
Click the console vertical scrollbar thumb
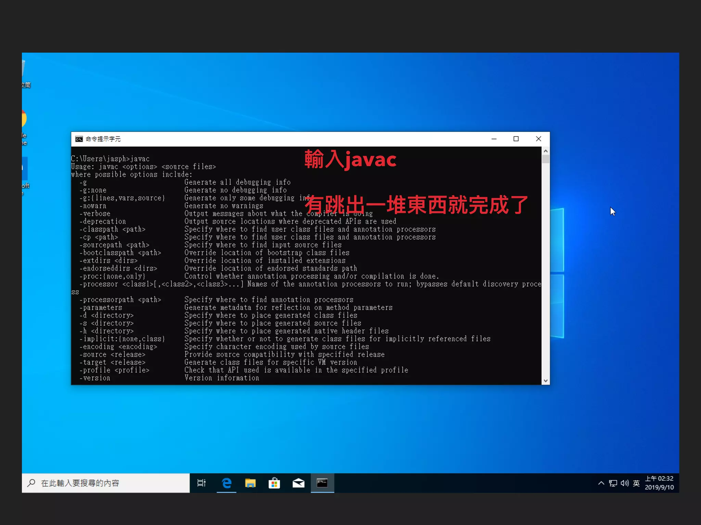coord(546,159)
